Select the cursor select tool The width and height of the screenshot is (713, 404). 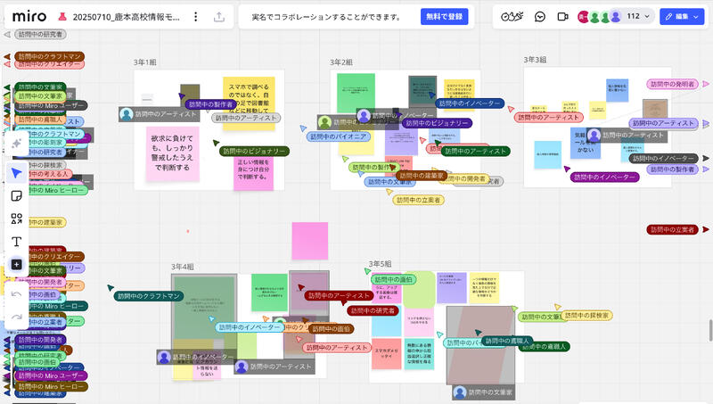(16, 172)
